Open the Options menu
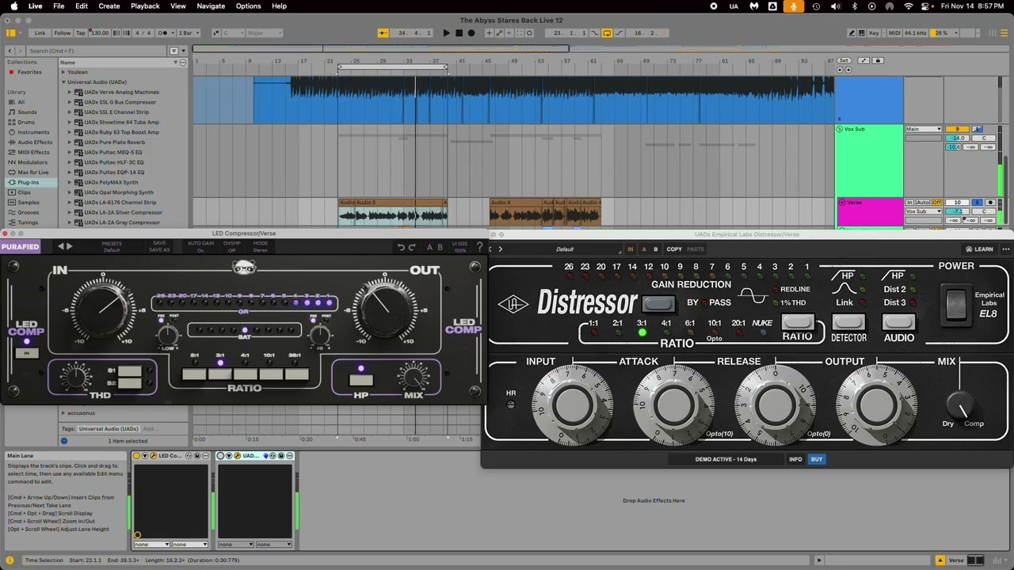 248,6
